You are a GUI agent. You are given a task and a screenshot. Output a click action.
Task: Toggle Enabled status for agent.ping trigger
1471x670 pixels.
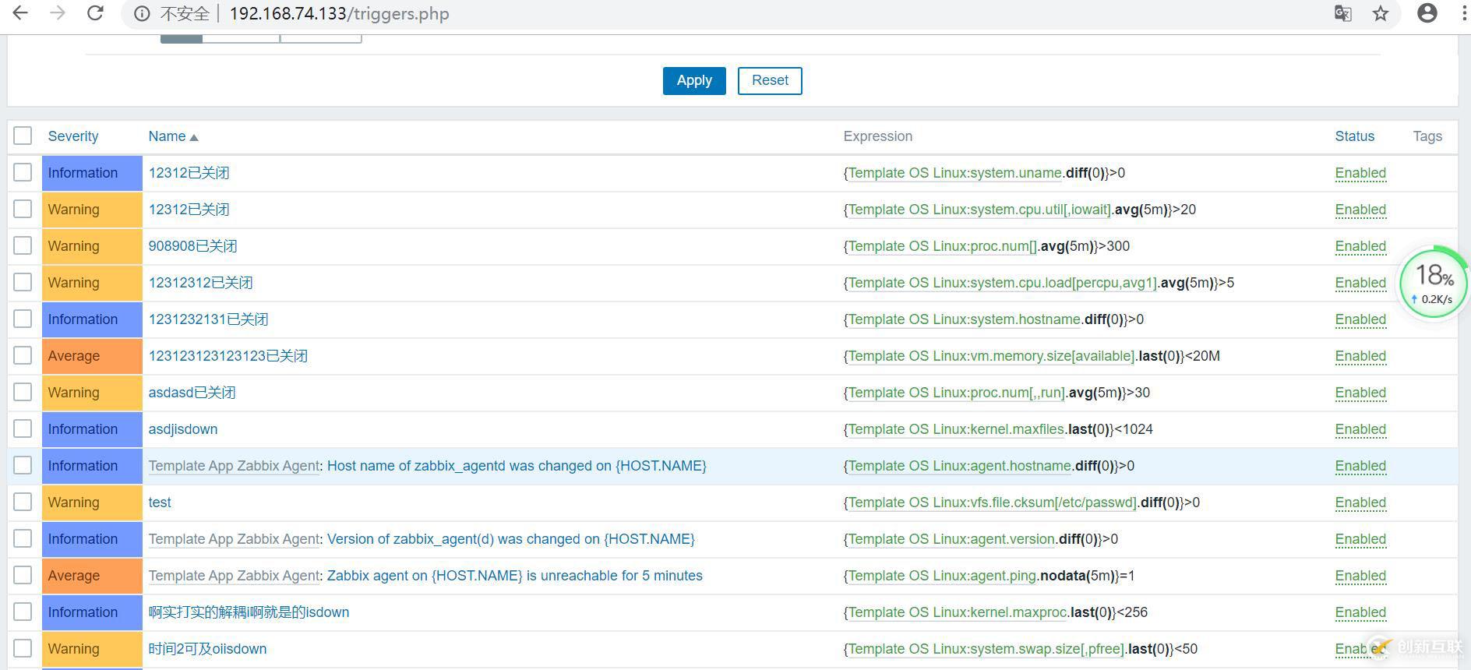tap(1360, 576)
